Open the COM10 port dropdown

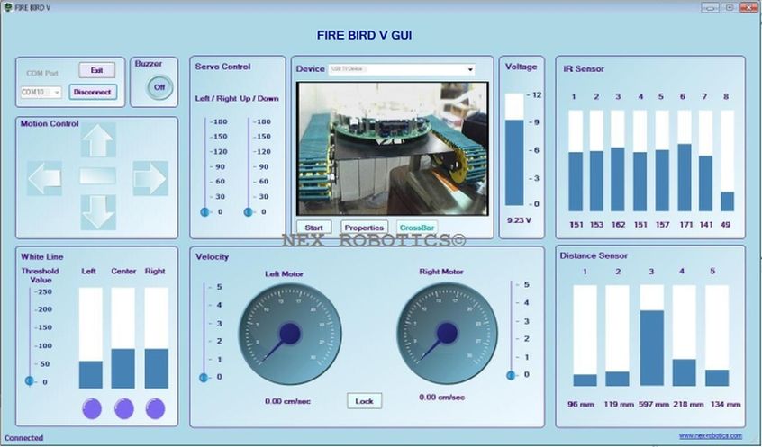[x=41, y=92]
